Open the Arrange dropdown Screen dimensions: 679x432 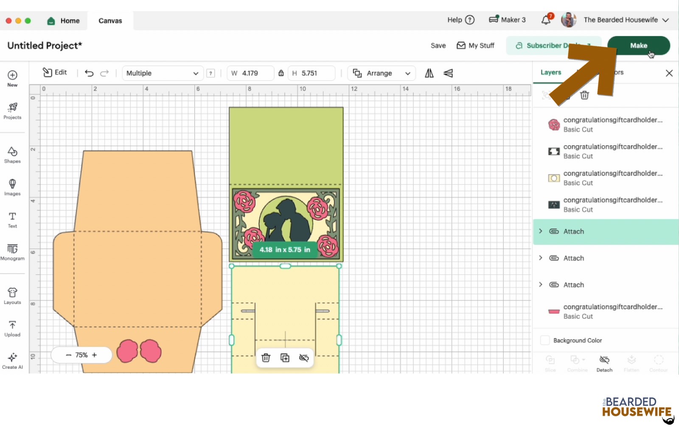(381, 73)
